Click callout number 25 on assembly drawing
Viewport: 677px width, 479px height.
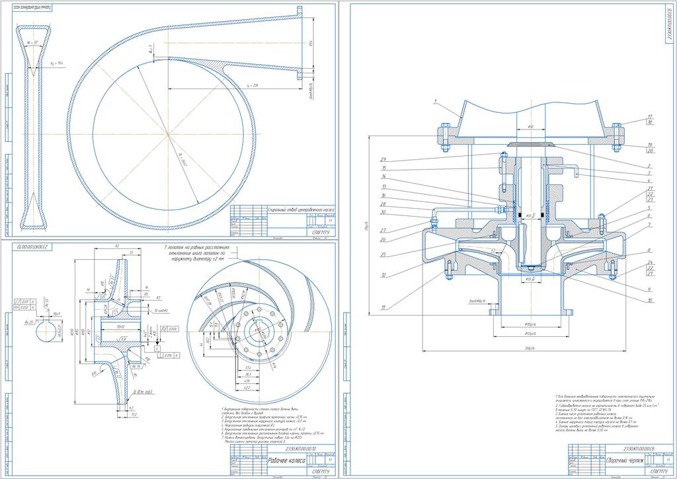point(383,255)
